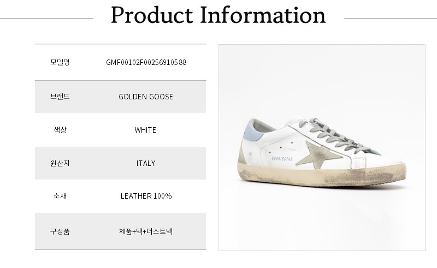
Task: Open the sneaker product photo
Action: 322,147
